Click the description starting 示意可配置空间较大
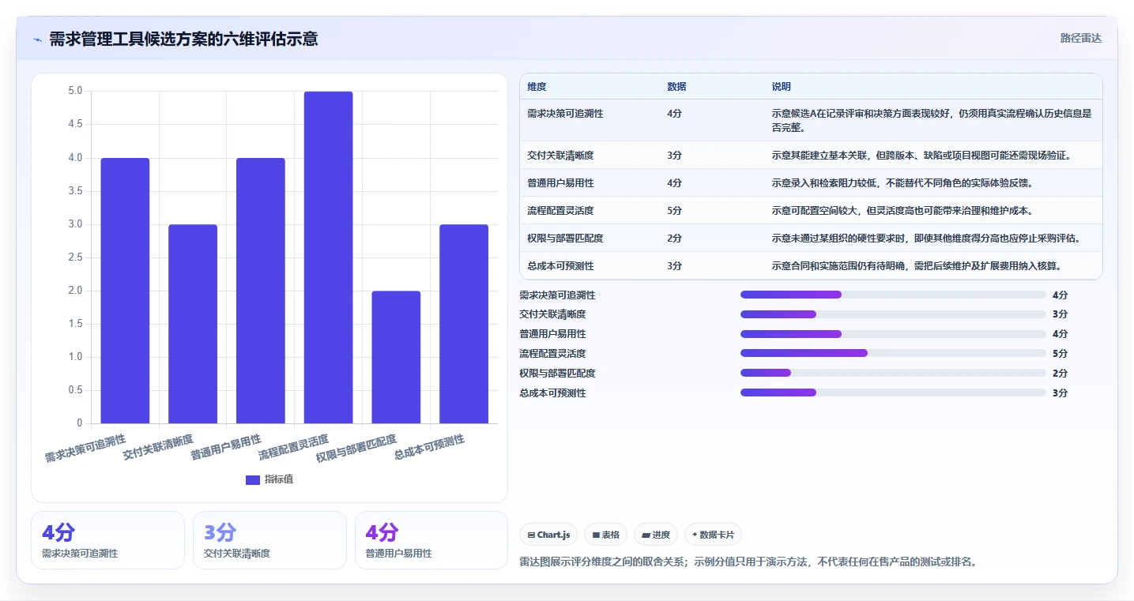 tap(902, 211)
